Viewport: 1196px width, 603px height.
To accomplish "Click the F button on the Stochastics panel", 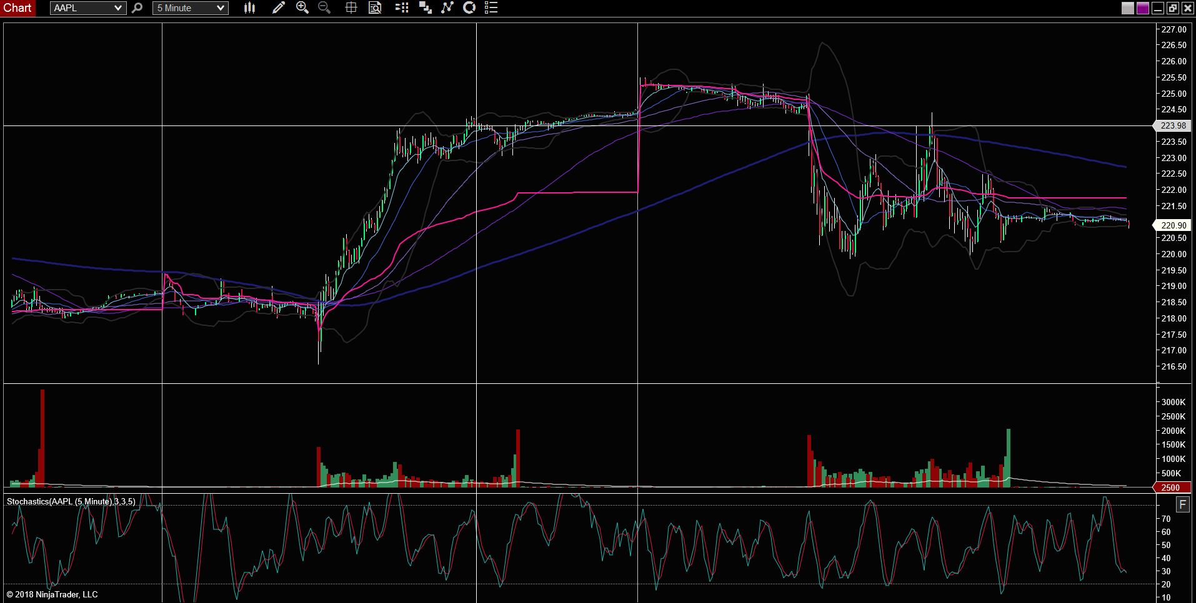I will [x=1183, y=505].
